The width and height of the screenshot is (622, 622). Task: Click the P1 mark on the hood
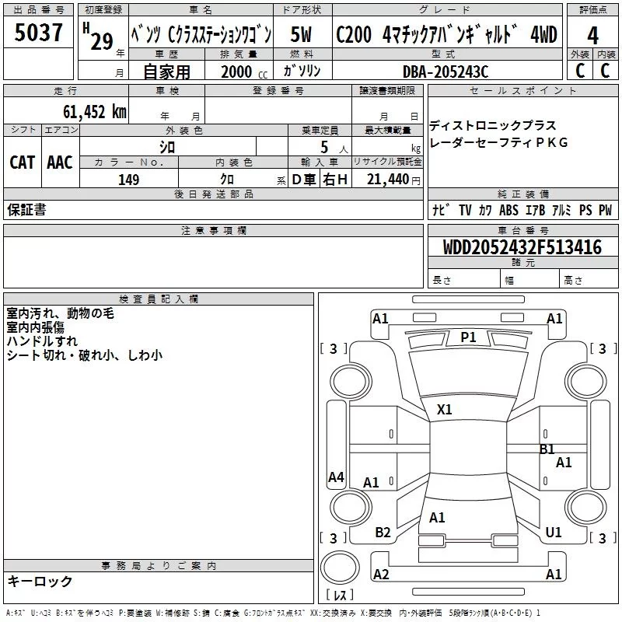coord(468,337)
